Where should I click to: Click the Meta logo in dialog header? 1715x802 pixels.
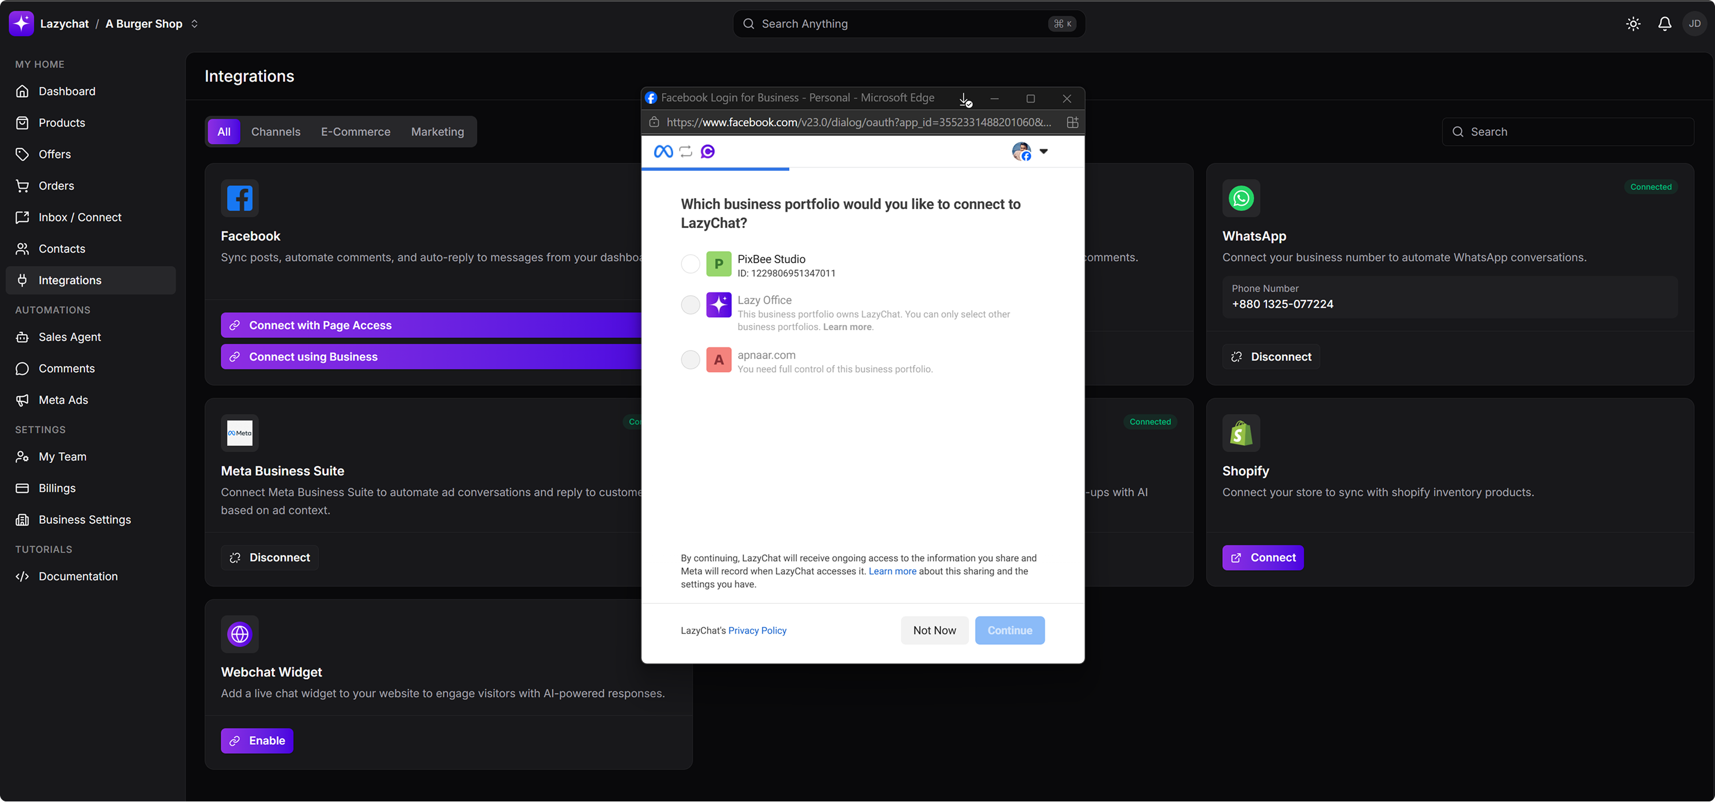click(x=663, y=151)
